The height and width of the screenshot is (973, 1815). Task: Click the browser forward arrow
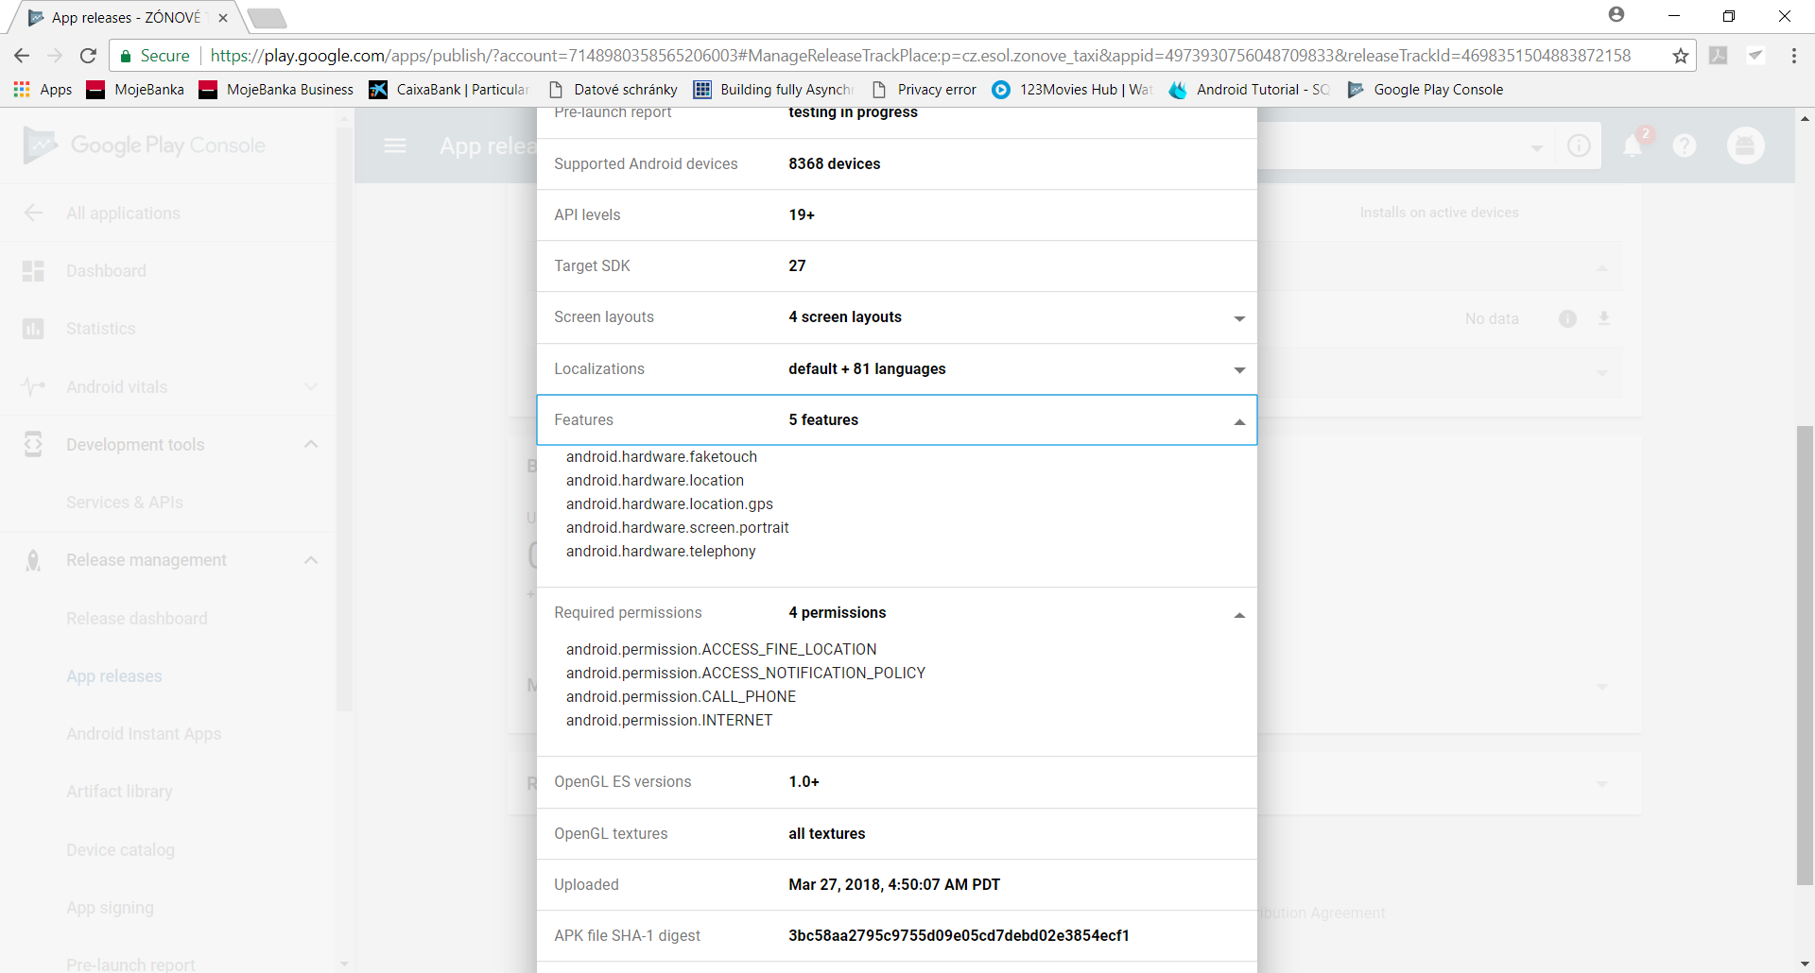55,56
